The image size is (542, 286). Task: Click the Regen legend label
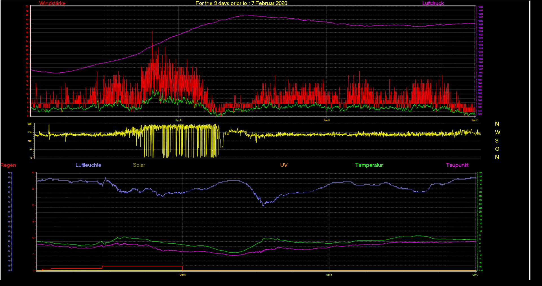coord(8,165)
